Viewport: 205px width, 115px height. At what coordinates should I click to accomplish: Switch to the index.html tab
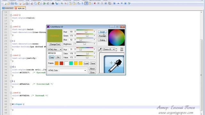click(x=8, y=8)
